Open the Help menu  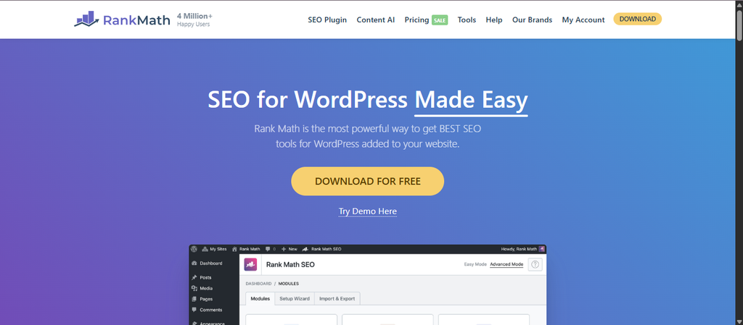494,20
